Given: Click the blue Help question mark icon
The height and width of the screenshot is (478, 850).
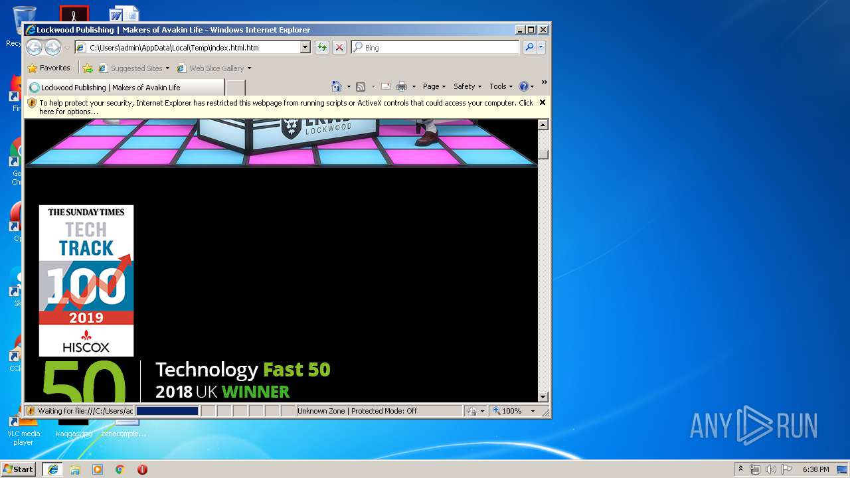Looking at the screenshot, I should tap(523, 86).
